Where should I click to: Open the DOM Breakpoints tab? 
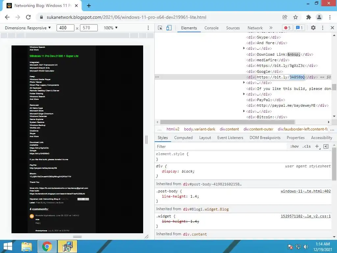click(x=265, y=138)
